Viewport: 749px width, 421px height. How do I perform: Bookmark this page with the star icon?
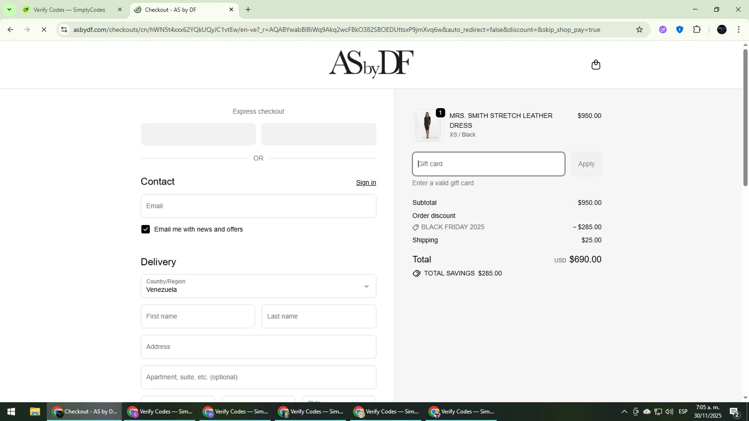(x=639, y=29)
